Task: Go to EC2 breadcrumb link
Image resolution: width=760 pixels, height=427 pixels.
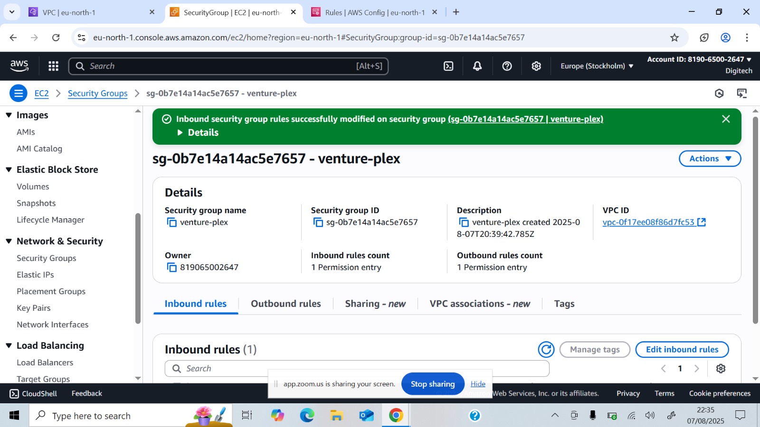Action: tap(42, 93)
